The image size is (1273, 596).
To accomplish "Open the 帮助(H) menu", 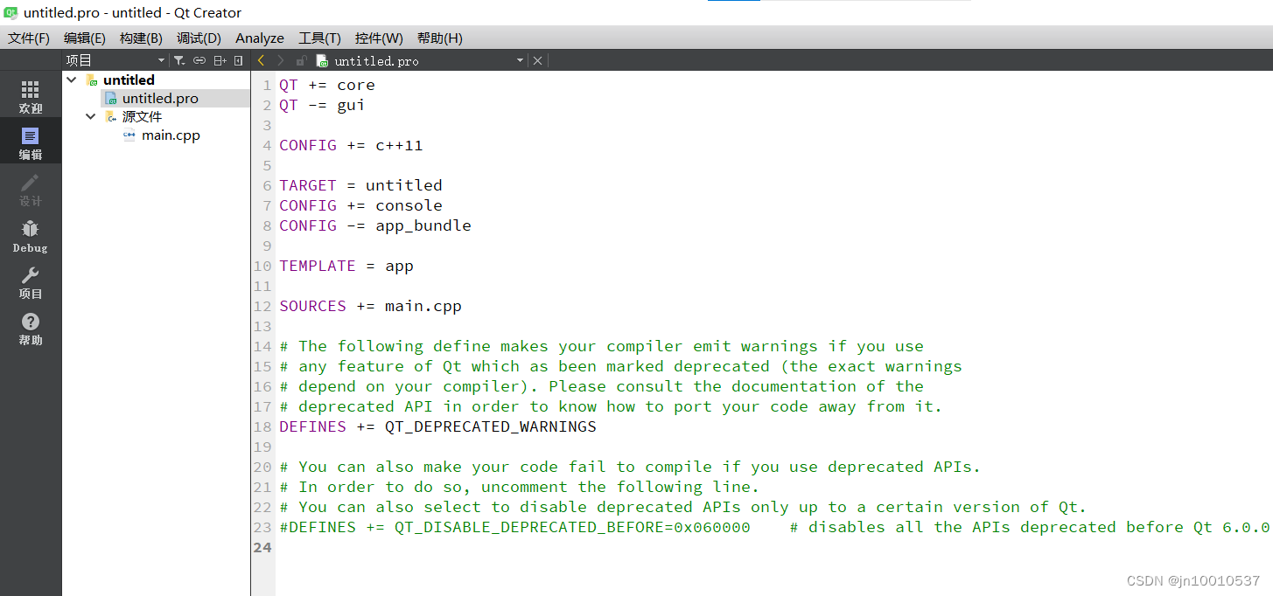I will coord(439,38).
